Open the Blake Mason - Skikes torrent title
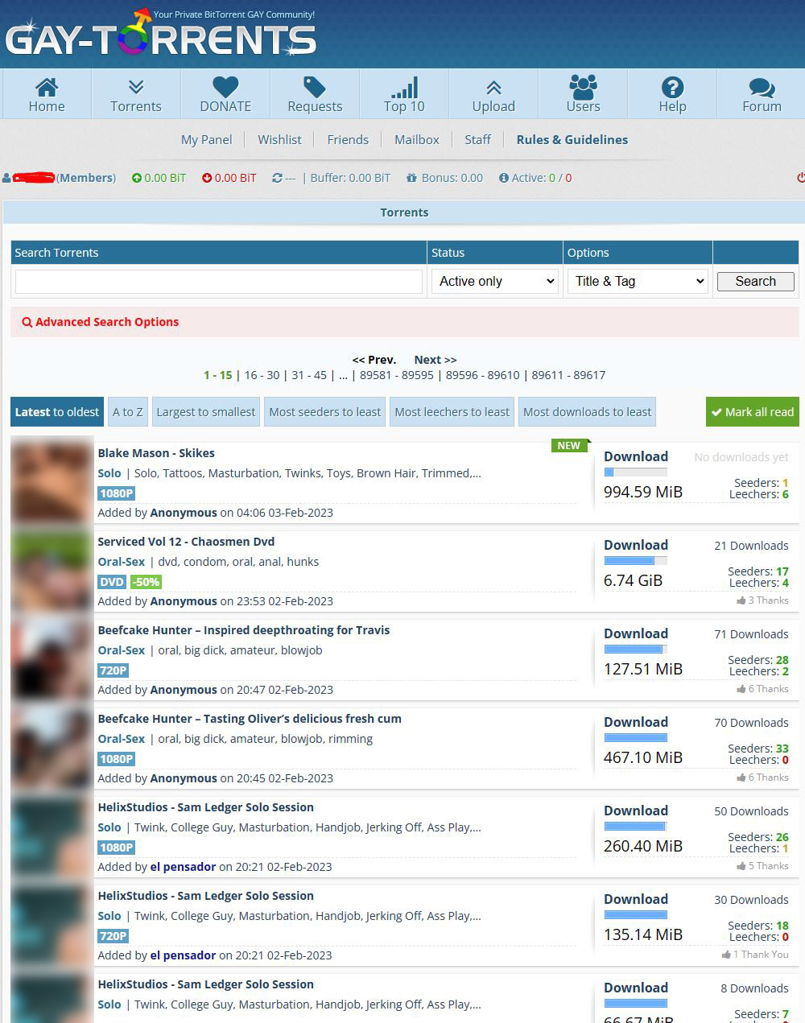The width and height of the screenshot is (805, 1023). [156, 453]
